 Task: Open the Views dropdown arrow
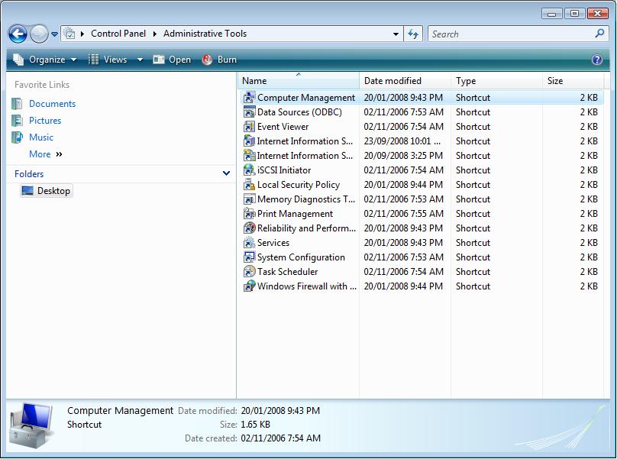(x=140, y=60)
